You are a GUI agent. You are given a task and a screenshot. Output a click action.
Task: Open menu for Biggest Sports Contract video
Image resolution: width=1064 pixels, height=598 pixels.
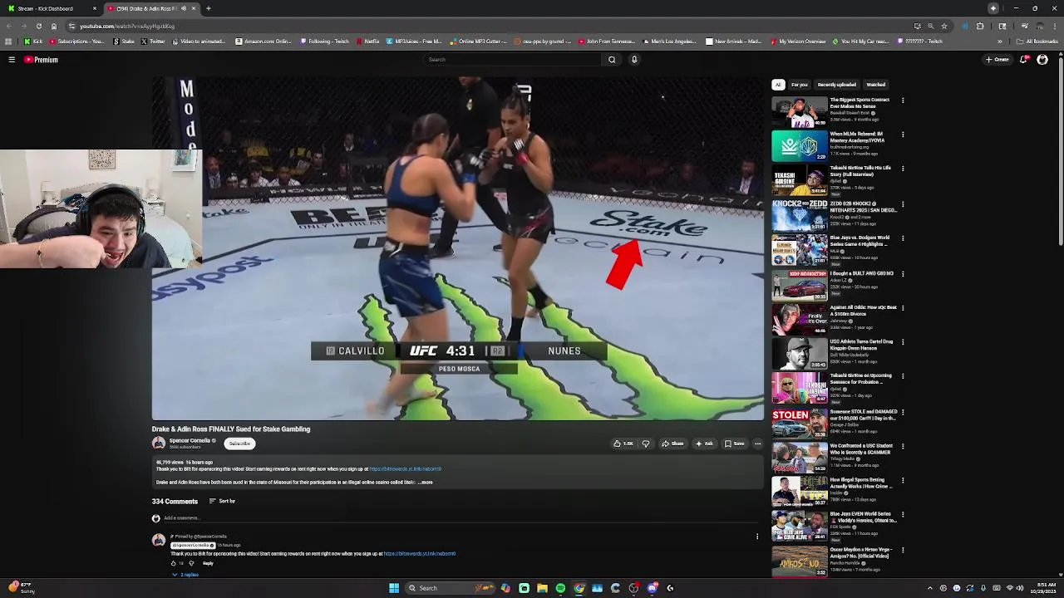tap(903, 100)
